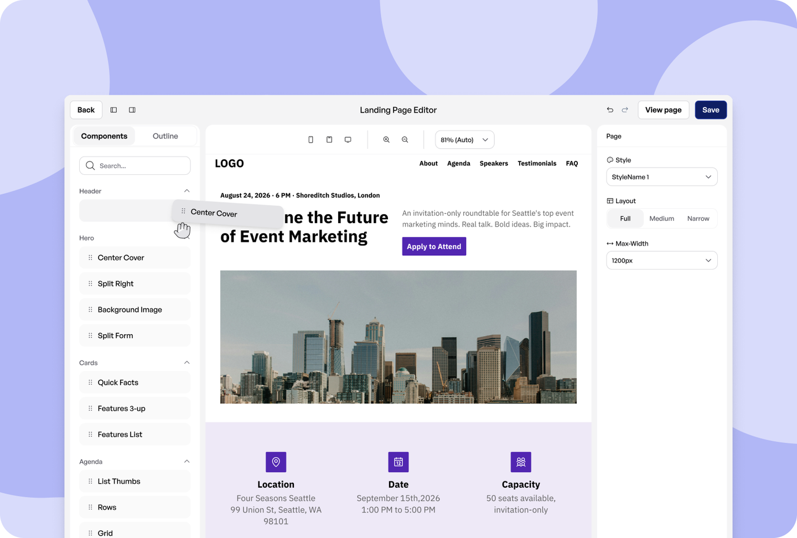
Task: Zoom in on the canvas
Action: tap(386, 140)
